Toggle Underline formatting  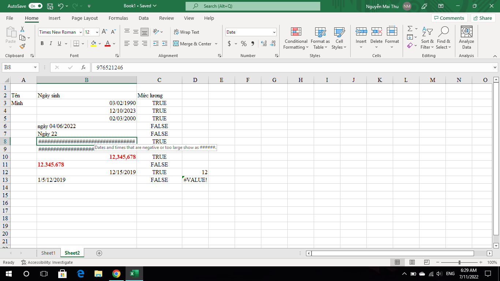59,44
